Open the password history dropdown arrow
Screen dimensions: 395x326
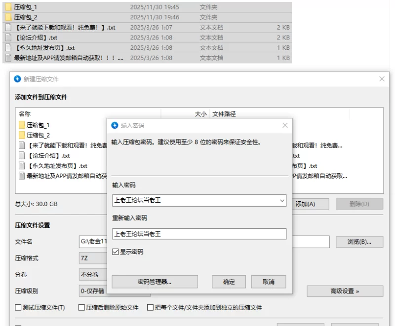282,200
